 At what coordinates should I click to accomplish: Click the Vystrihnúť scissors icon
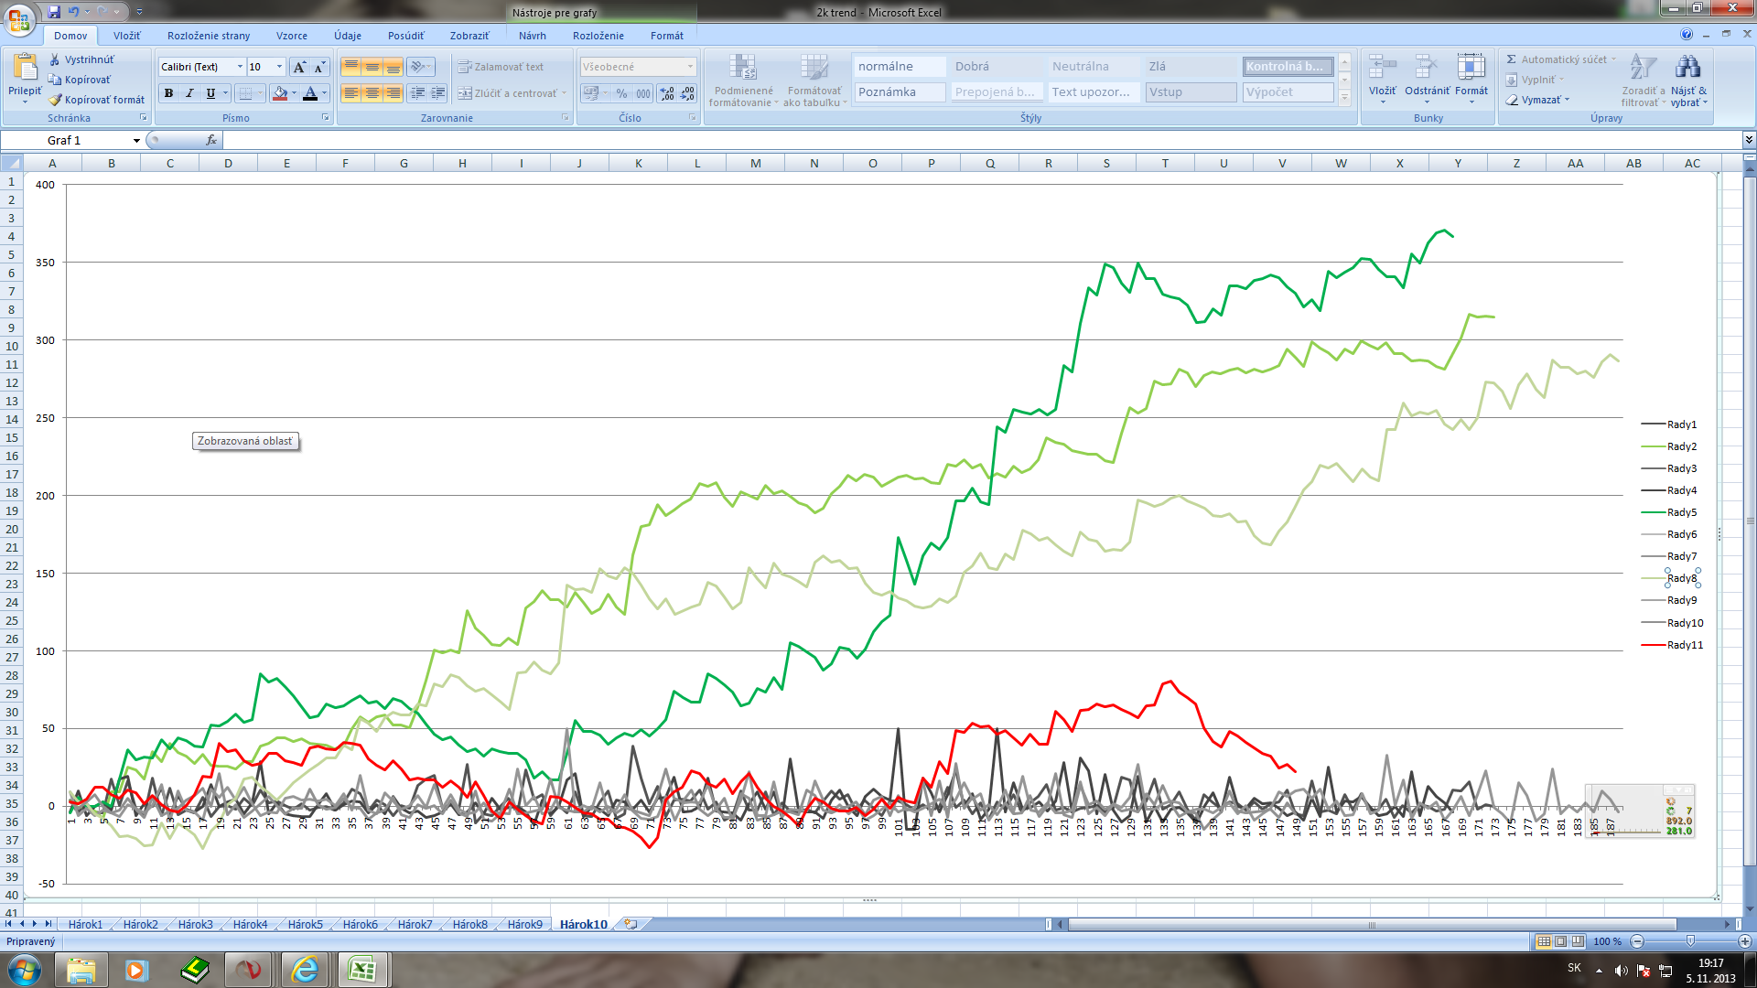click(55, 59)
